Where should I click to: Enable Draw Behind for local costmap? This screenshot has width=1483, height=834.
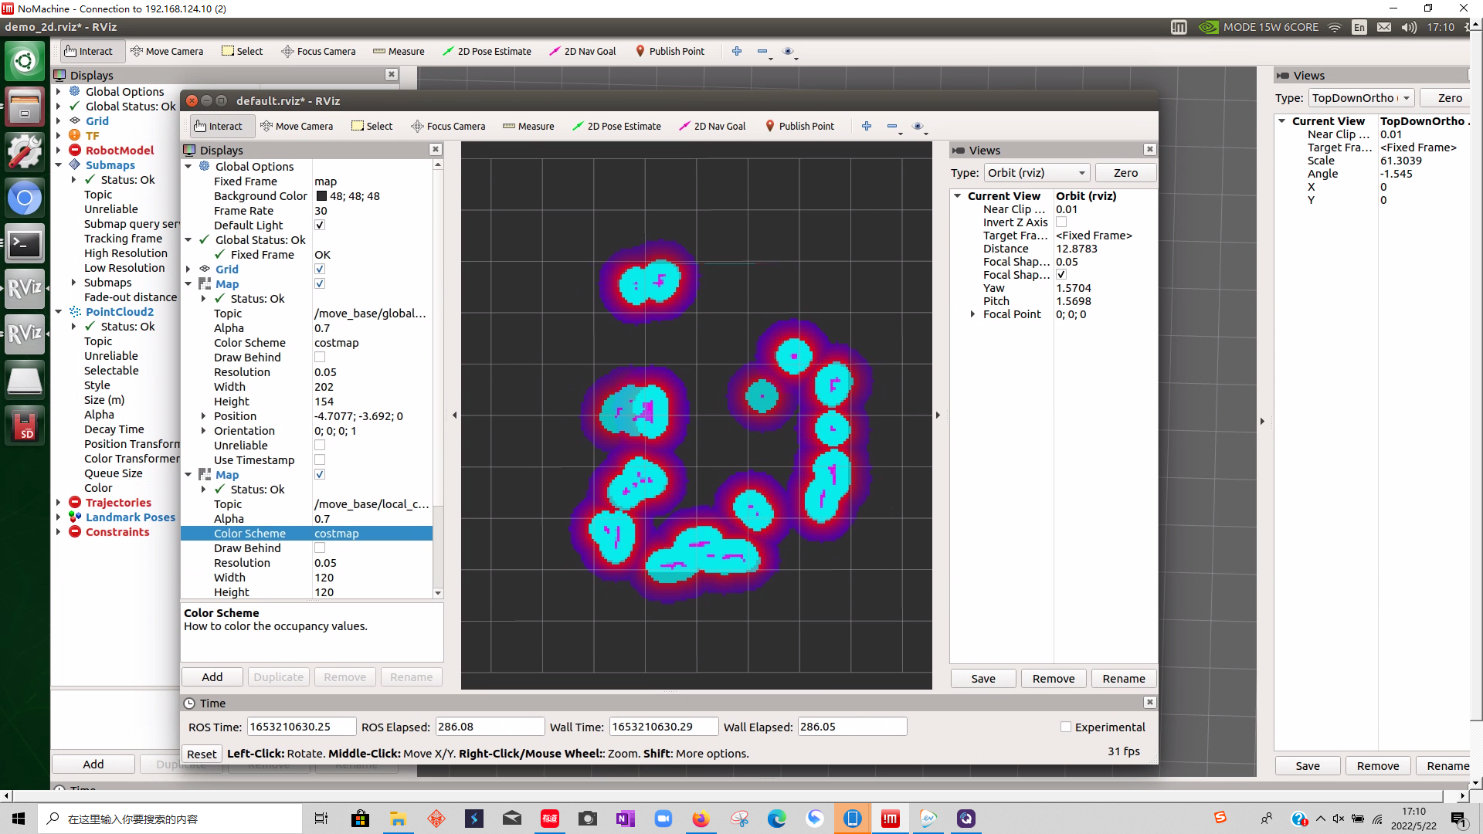[x=319, y=548]
